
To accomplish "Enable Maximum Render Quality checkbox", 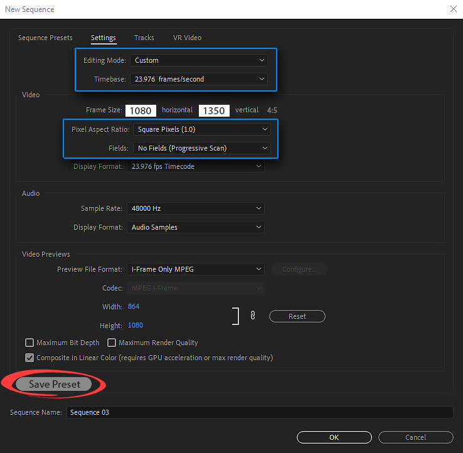I will (112, 343).
